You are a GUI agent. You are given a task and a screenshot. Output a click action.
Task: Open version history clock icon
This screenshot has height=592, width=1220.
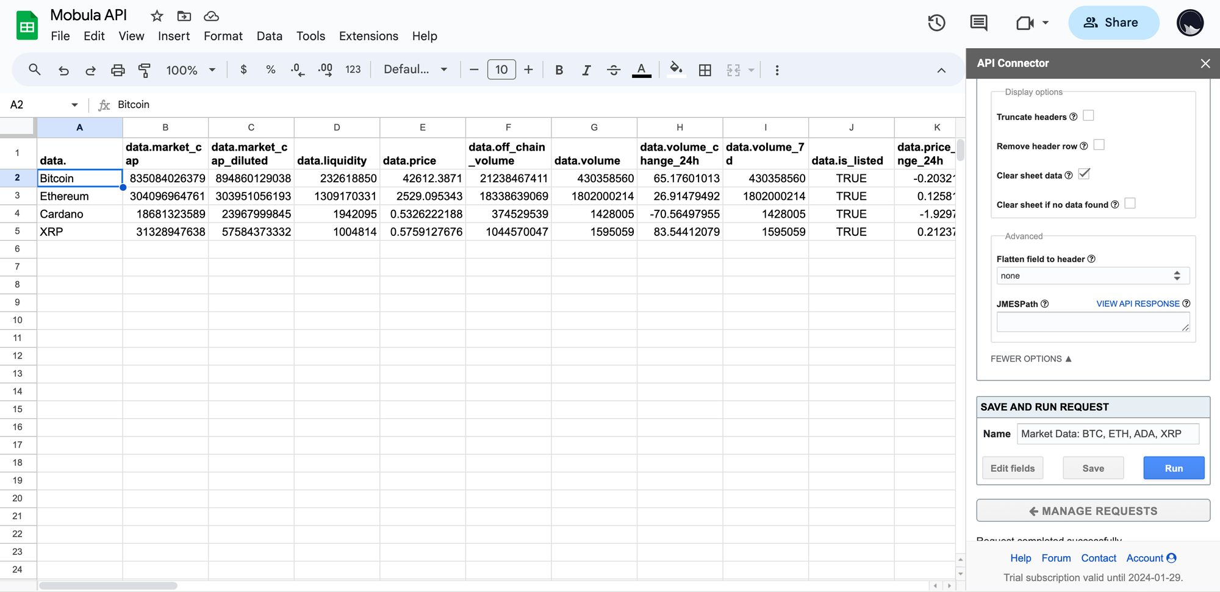[x=936, y=23]
